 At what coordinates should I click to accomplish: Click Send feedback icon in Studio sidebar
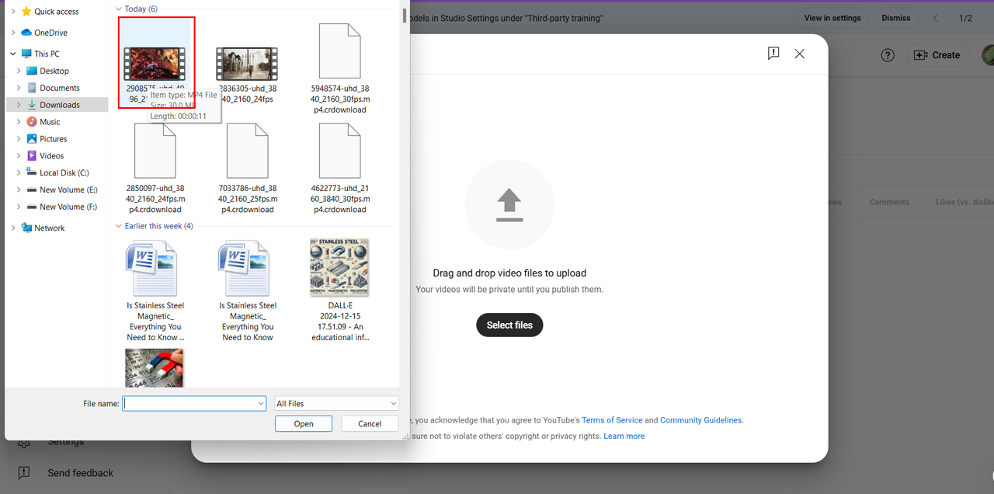click(x=24, y=472)
